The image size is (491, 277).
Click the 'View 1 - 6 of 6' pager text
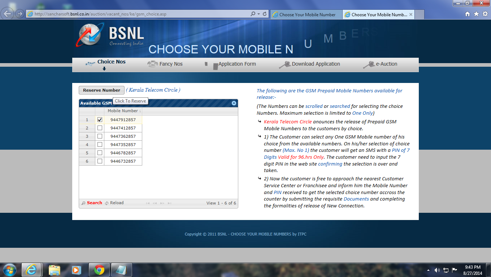tap(221, 203)
